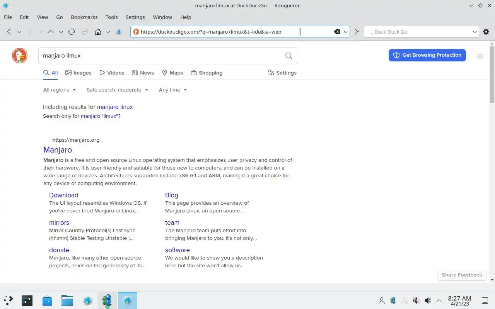Open the Edit menu
This screenshot has width=495, height=309.
pyautogui.click(x=24, y=17)
